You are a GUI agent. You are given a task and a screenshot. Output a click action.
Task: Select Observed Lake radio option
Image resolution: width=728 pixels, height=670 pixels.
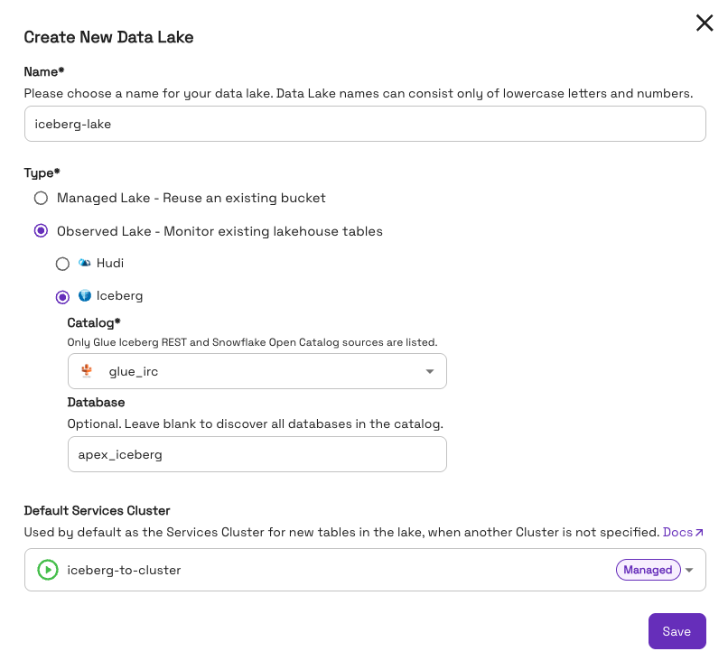coord(41,231)
